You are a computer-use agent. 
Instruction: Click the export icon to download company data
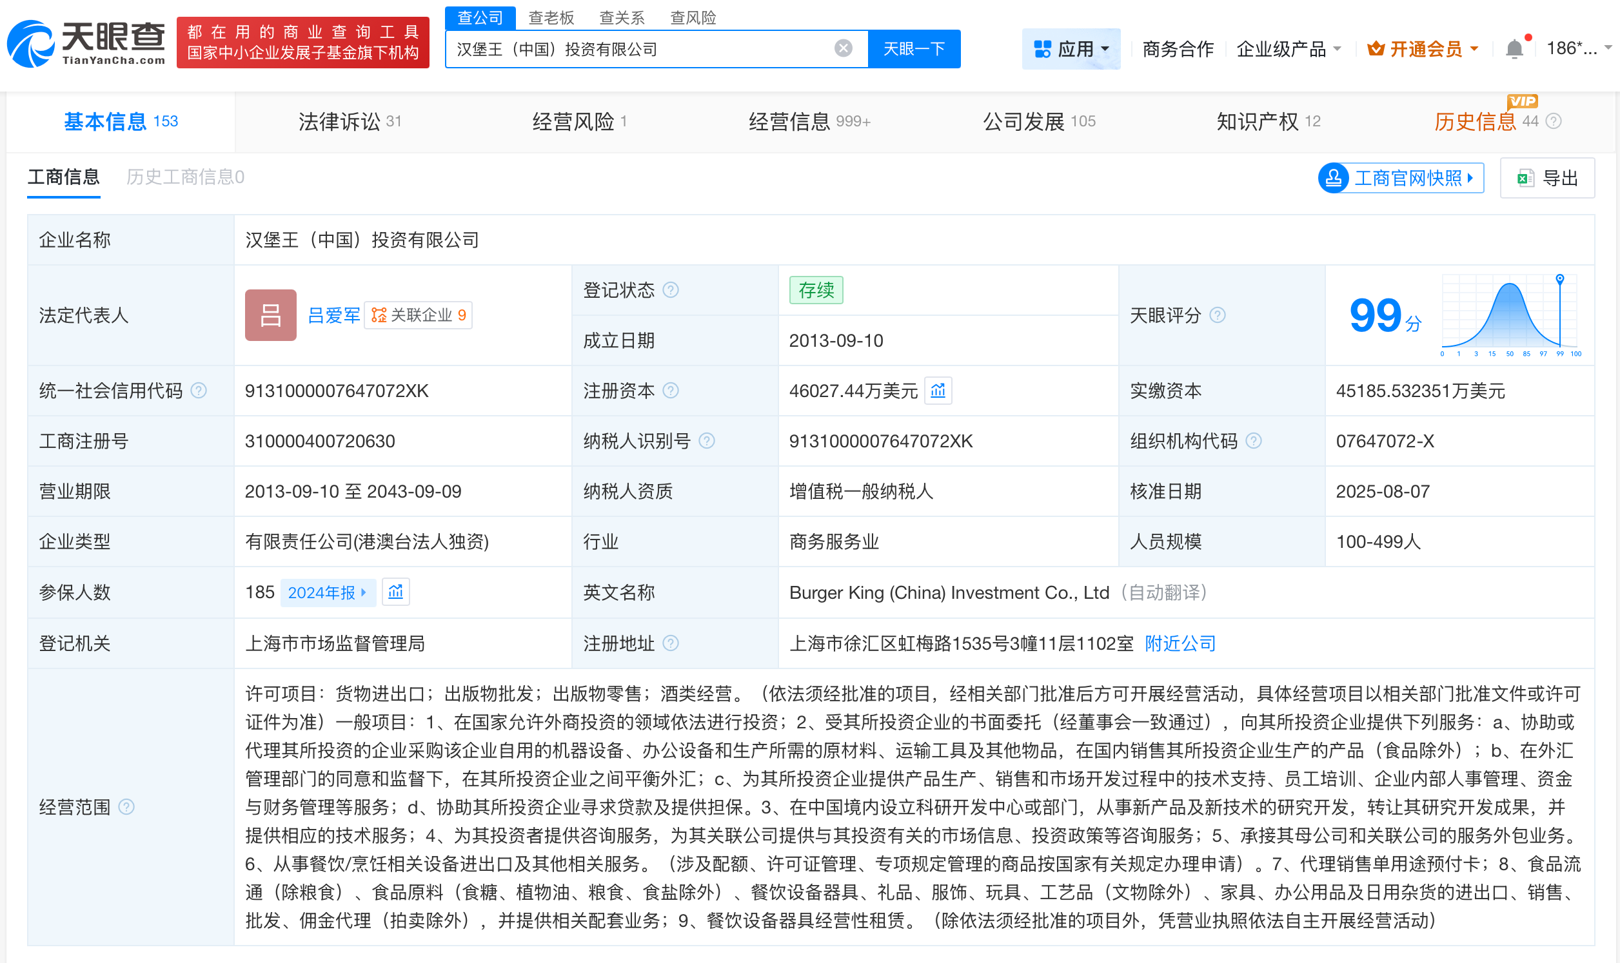[x=1526, y=178]
